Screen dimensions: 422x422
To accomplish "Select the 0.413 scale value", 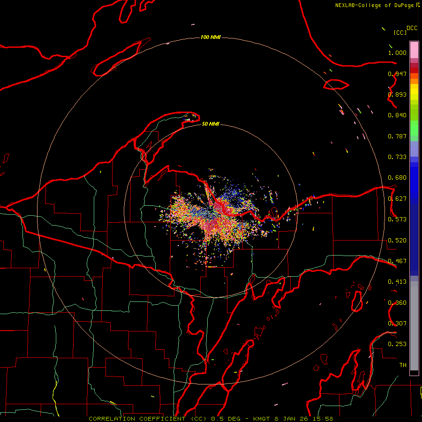I will pyautogui.click(x=397, y=282).
